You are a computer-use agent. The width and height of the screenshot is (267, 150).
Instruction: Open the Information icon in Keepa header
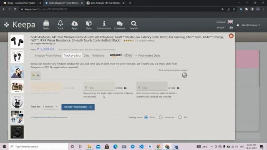tap(104, 25)
